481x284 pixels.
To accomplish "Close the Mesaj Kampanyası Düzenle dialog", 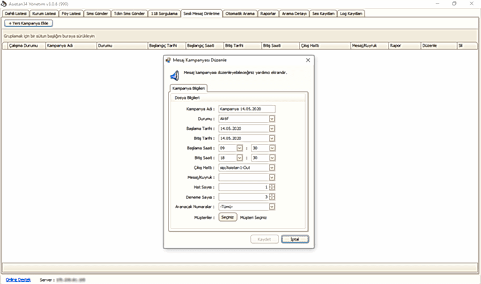I will coord(308,60).
